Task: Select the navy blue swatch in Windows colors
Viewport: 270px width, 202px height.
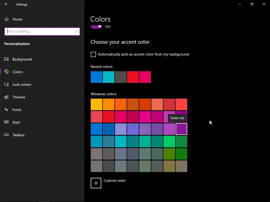Action: 109,129
